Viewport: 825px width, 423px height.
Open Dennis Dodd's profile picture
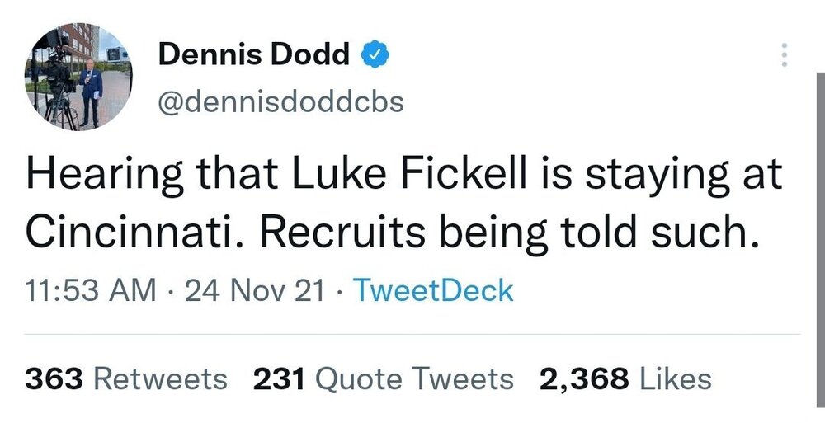pos(78,77)
